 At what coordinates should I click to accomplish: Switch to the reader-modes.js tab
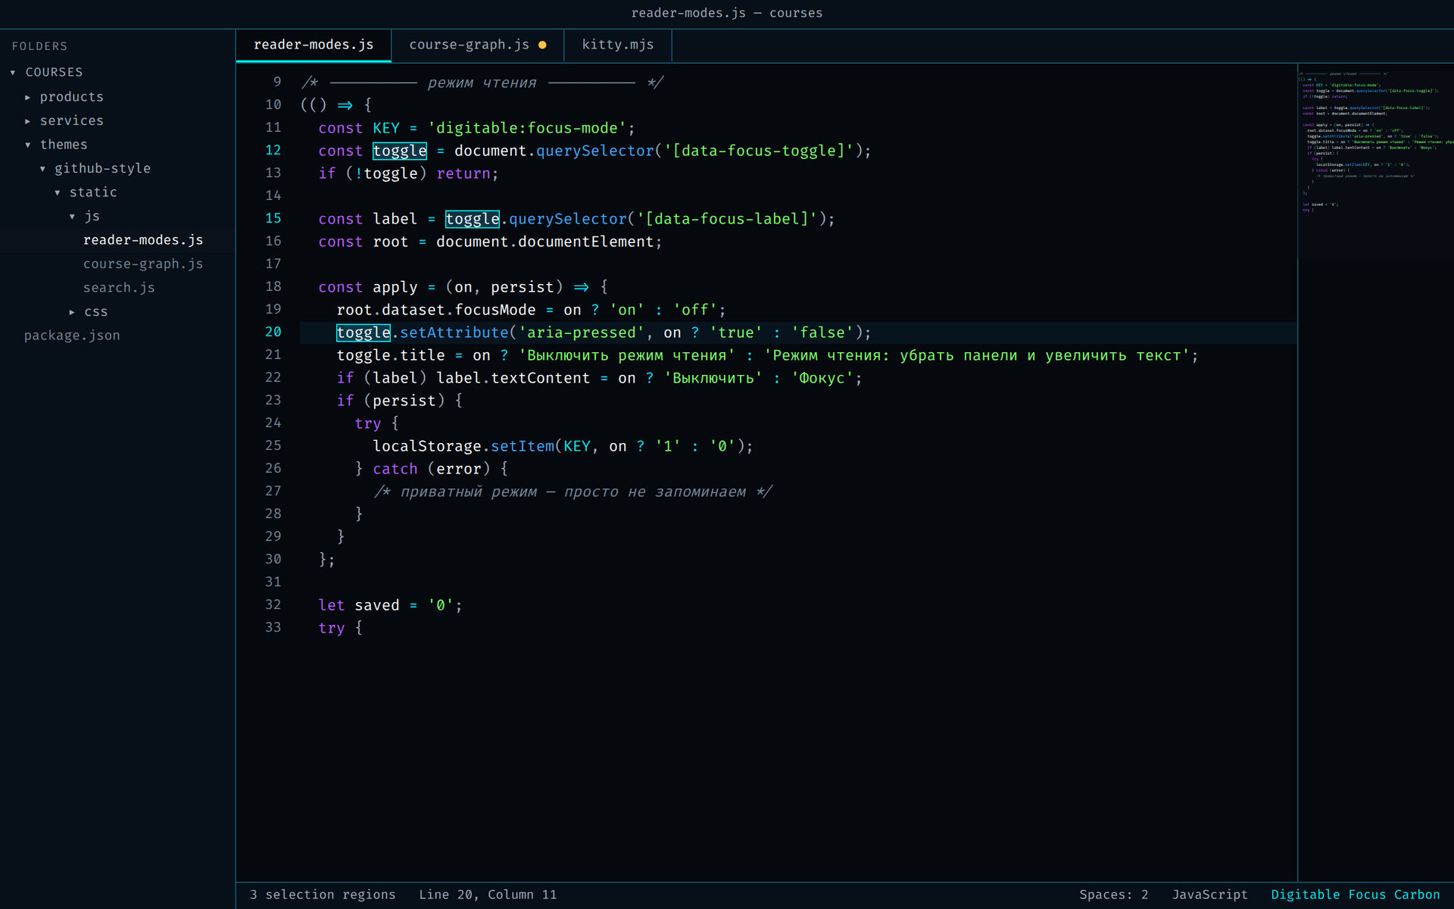[314, 45]
